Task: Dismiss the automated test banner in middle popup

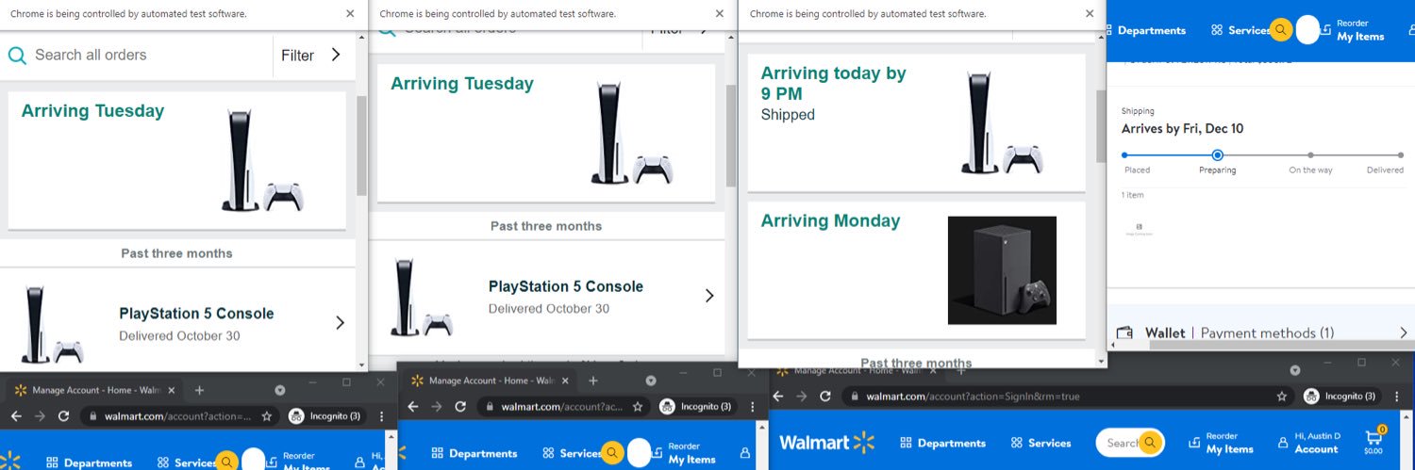Action: [720, 14]
